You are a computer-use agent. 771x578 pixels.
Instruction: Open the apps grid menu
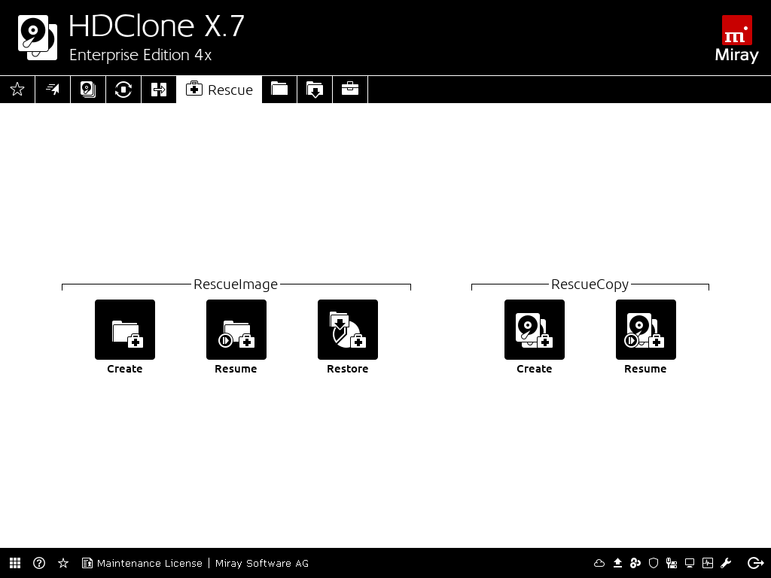point(15,563)
